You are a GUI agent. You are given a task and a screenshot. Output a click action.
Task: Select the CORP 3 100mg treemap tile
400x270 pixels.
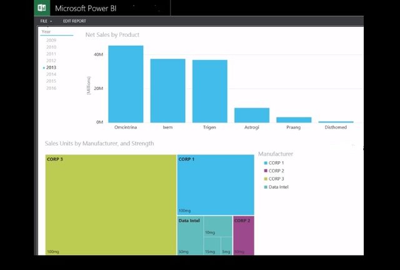coord(111,204)
